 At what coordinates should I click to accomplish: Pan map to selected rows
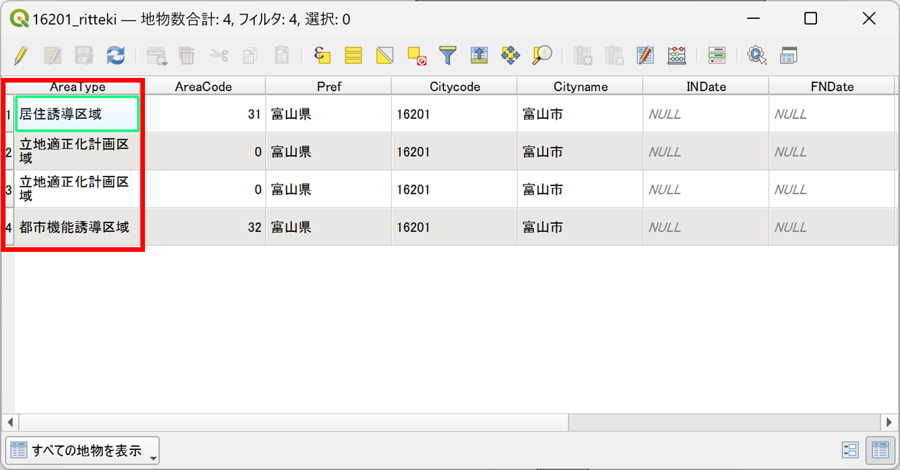pyautogui.click(x=510, y=56)
